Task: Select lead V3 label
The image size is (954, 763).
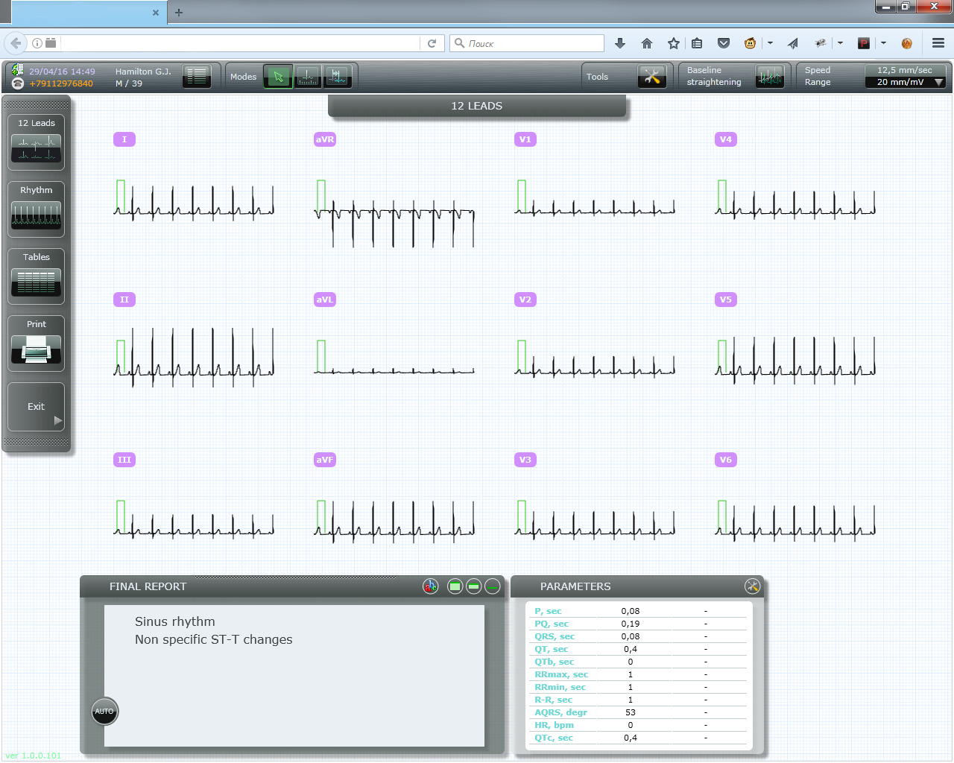Action: (x=525, y=460)
